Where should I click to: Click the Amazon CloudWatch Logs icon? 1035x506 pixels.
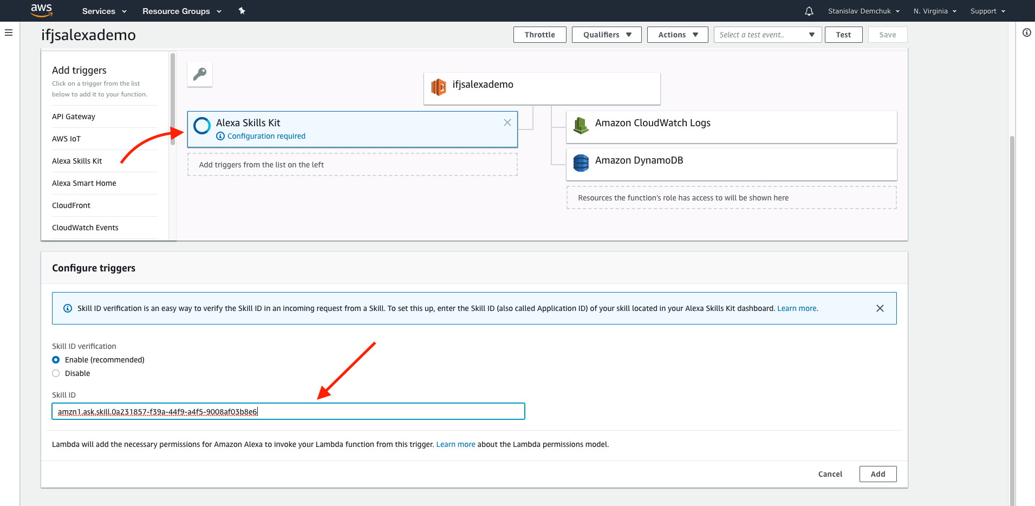click(x=581, y=125)
